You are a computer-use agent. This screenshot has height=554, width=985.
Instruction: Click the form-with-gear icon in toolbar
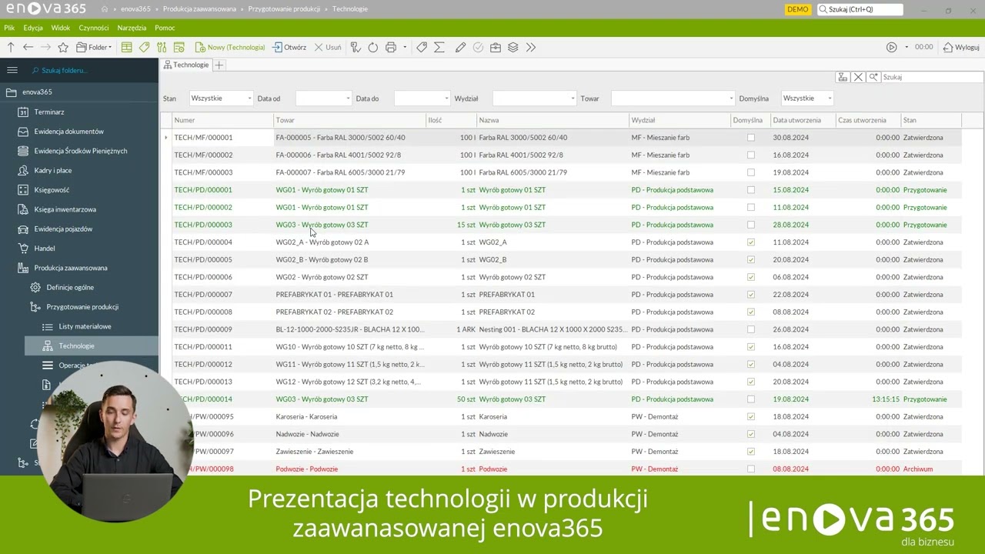[x=179, y=47]
